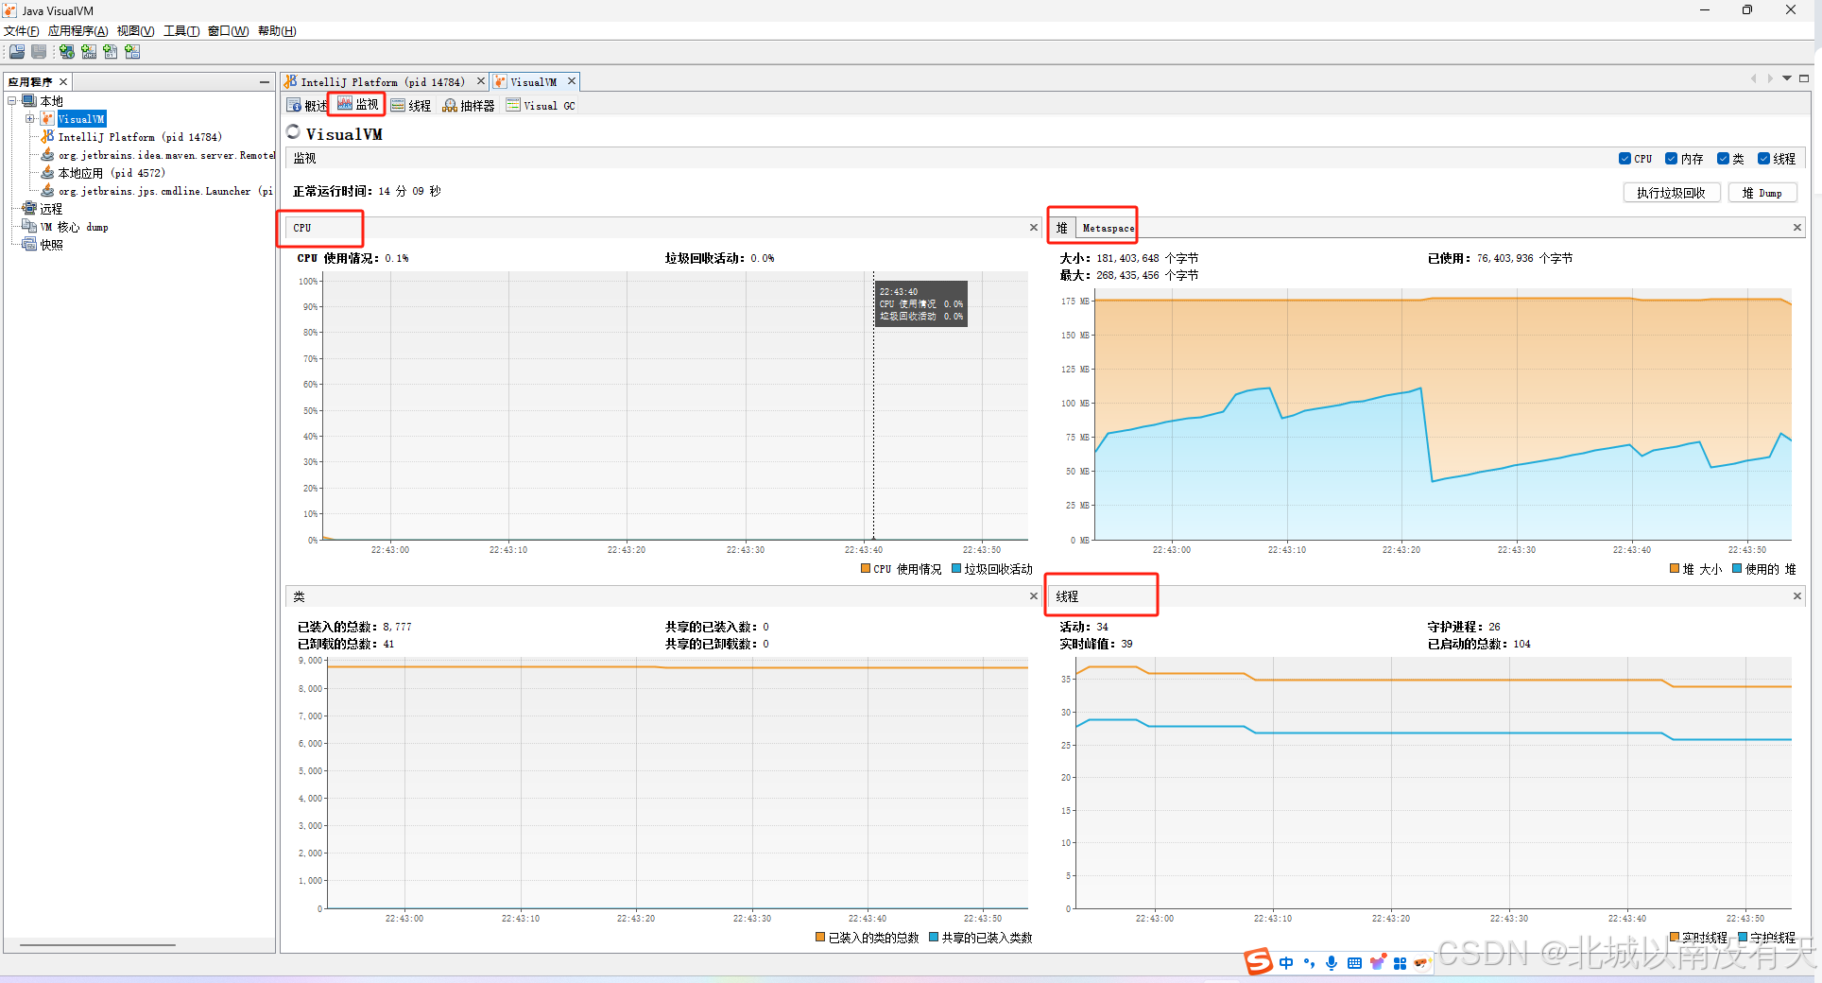Toggle the 中 Chinese/English input mode icon
This screenshot has width=1822, height=983.
[x=1286, y=963]
